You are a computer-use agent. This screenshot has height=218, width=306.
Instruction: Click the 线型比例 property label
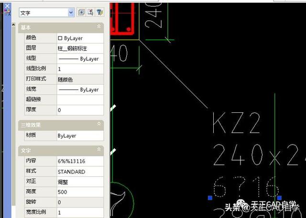[36, 68]
